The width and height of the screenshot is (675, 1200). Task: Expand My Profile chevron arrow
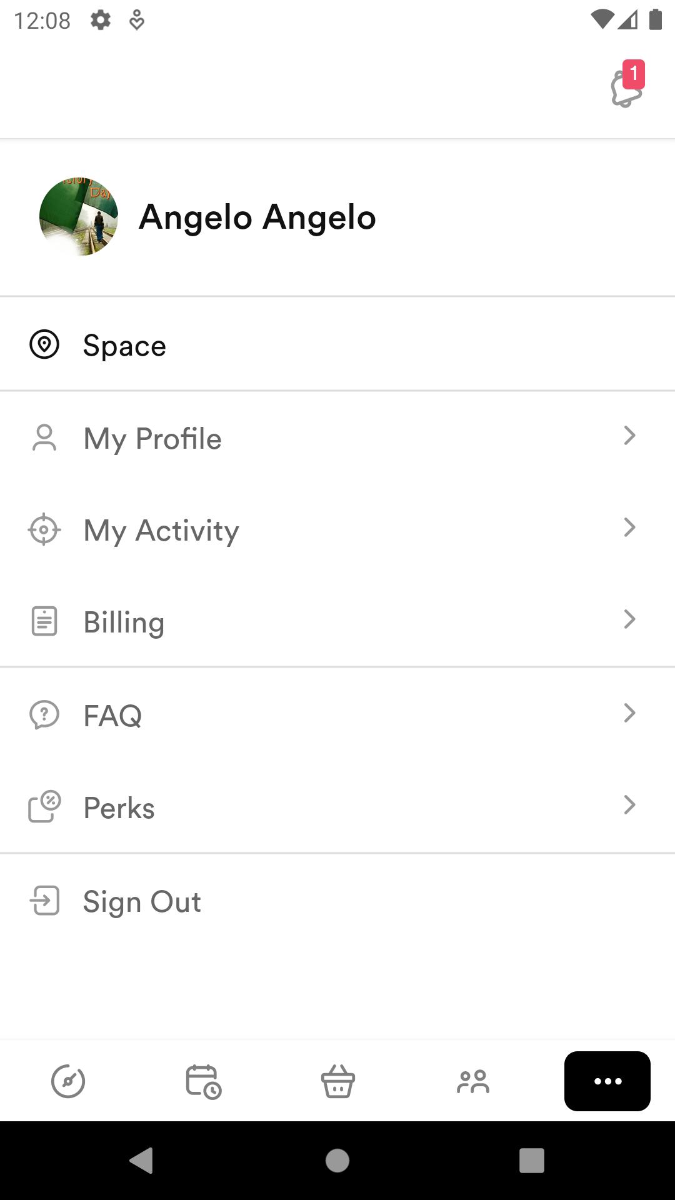629,436
